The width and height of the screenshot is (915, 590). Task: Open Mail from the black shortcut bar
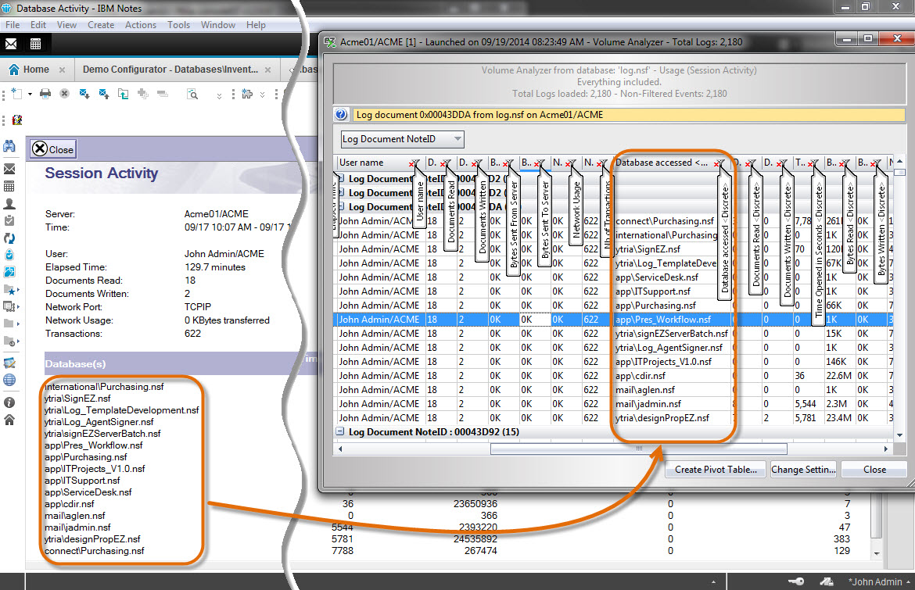[x=11, y=44]
